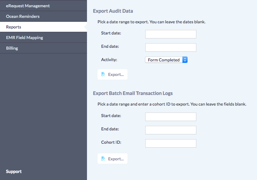
Task: Navigate to EMR Field Mapping
Action: click(24, 38)
